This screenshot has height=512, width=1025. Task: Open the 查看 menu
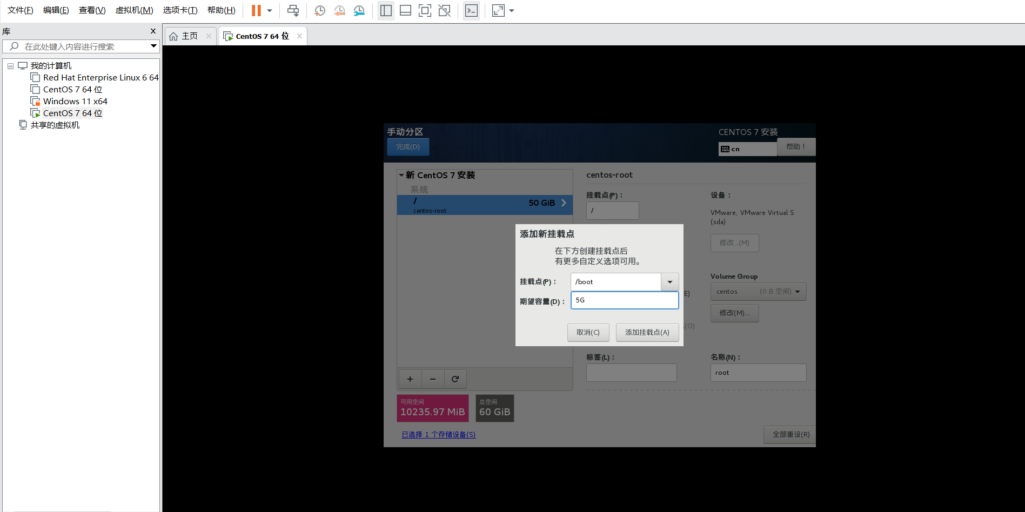92,10
